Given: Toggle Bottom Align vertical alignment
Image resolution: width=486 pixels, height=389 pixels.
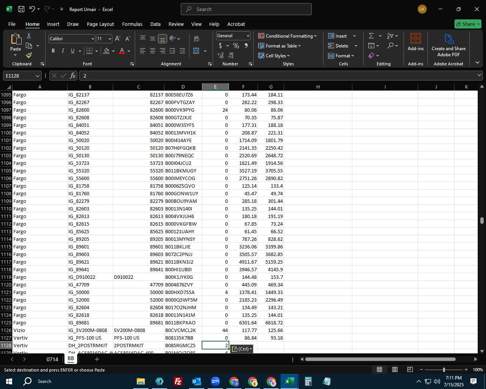Looking at the screenshot, I should [163, 39].
